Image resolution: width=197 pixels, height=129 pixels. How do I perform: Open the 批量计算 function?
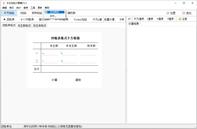[x=109, y=19]
